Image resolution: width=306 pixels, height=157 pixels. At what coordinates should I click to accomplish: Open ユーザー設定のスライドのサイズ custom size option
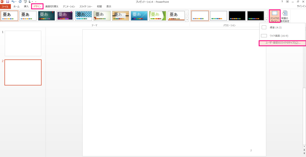282,43
